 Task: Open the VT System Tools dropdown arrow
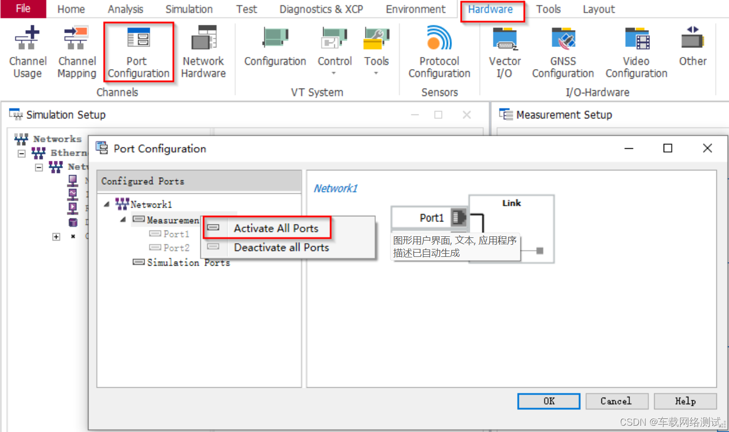tap(376, 73)
